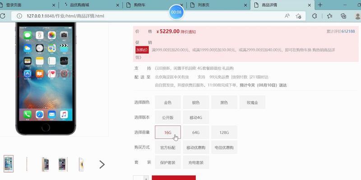Close the 列表页 tab
Screen dimensions: 361x180
tap(245, 5)
